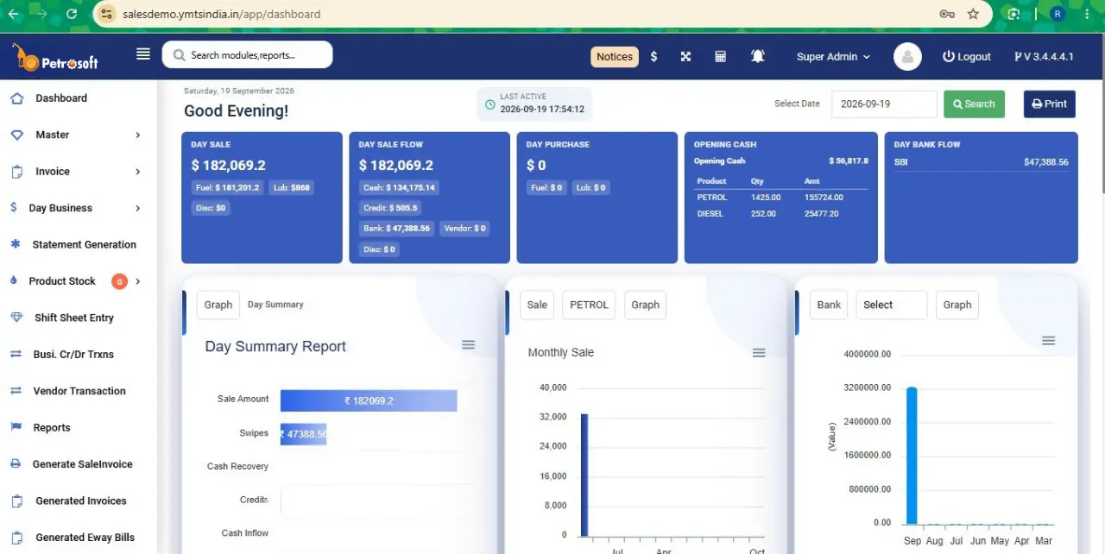
Task: Expand the Master submenu chevron
Action: 138,135
